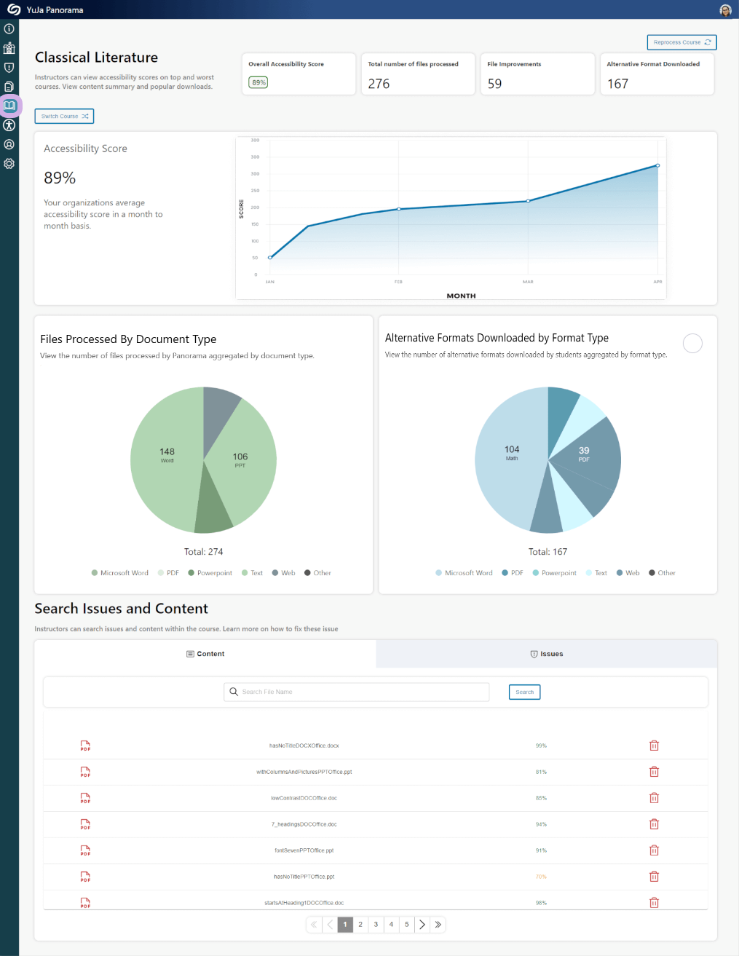Open the Switch Course selector
Image resolution: width=739 pixels, height=956 pixels.
point(64,116)
